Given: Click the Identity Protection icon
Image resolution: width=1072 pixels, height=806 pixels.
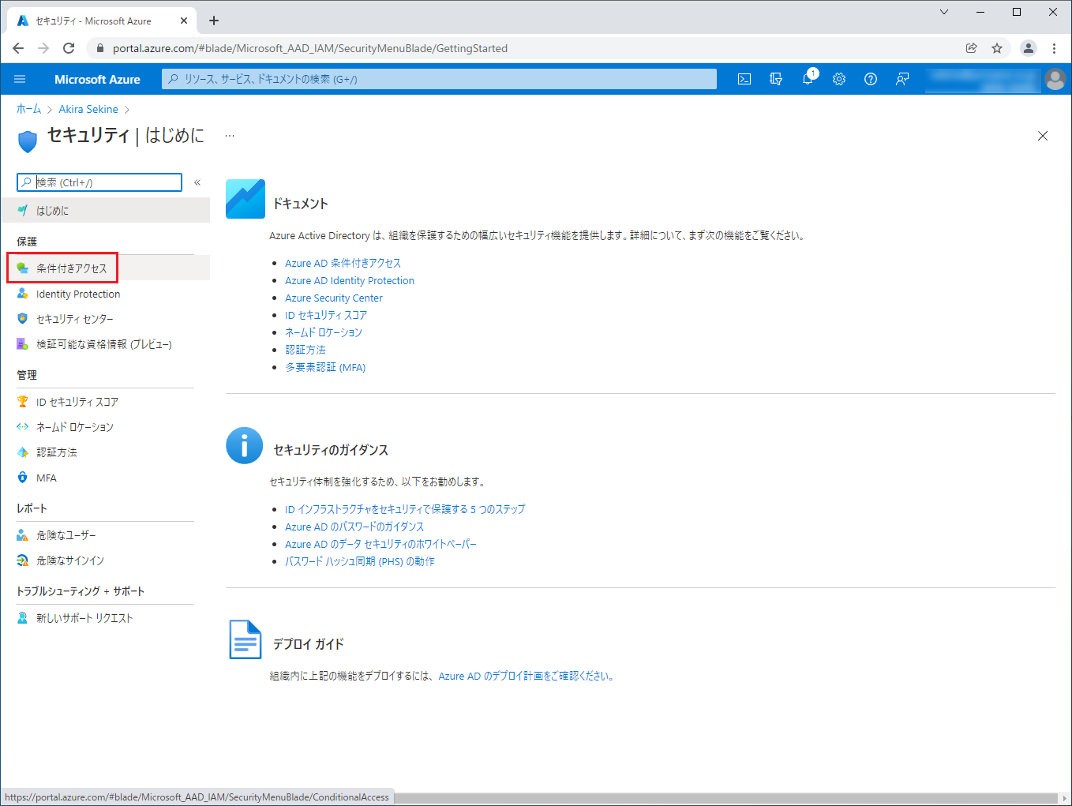Looking at the screenshot, I should click(23, 294).
